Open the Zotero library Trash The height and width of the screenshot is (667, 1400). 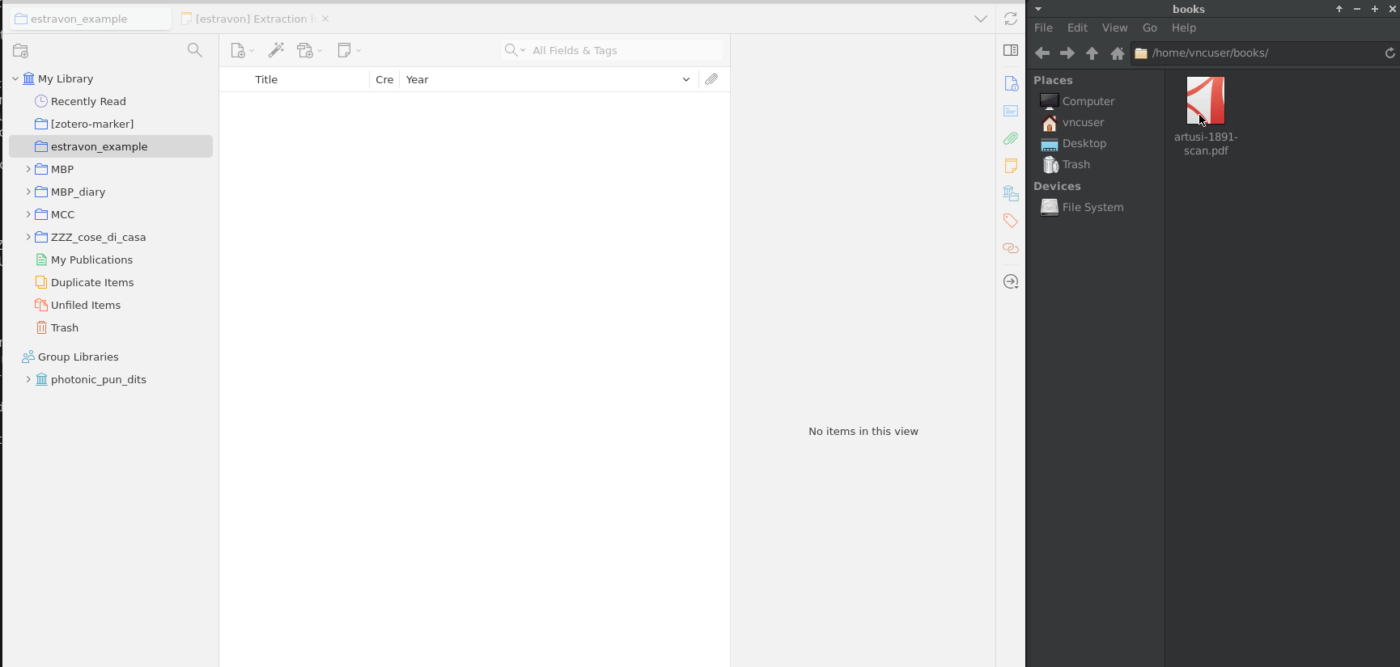click(111, 327)
